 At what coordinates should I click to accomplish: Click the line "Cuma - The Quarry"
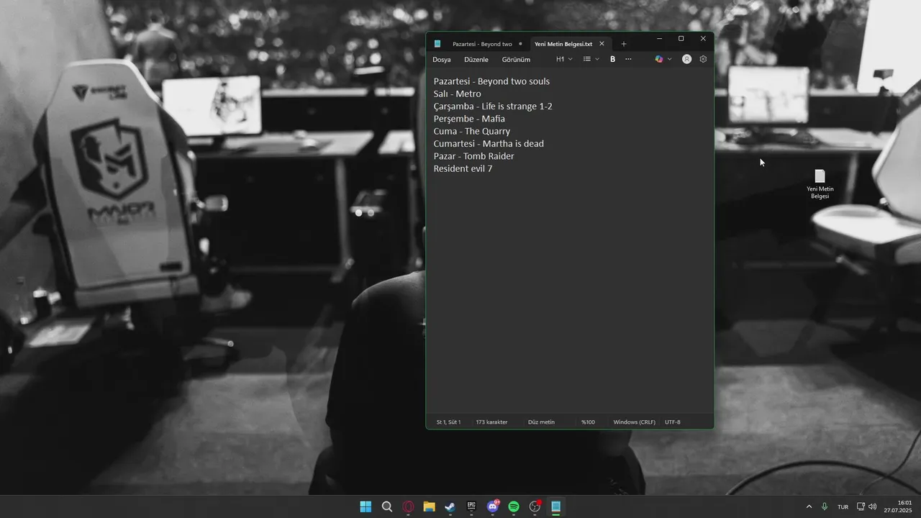(471, 131)
